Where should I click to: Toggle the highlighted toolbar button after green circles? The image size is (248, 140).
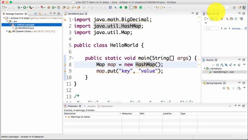(x=131, y=7)
